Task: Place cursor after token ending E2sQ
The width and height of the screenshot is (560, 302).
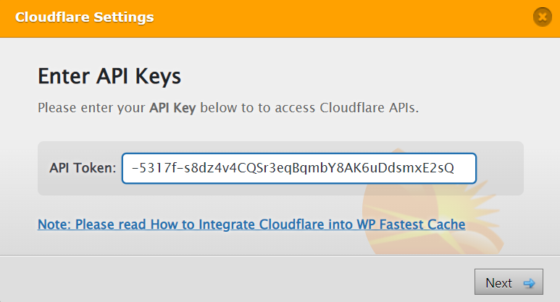Action: point(455,168)
